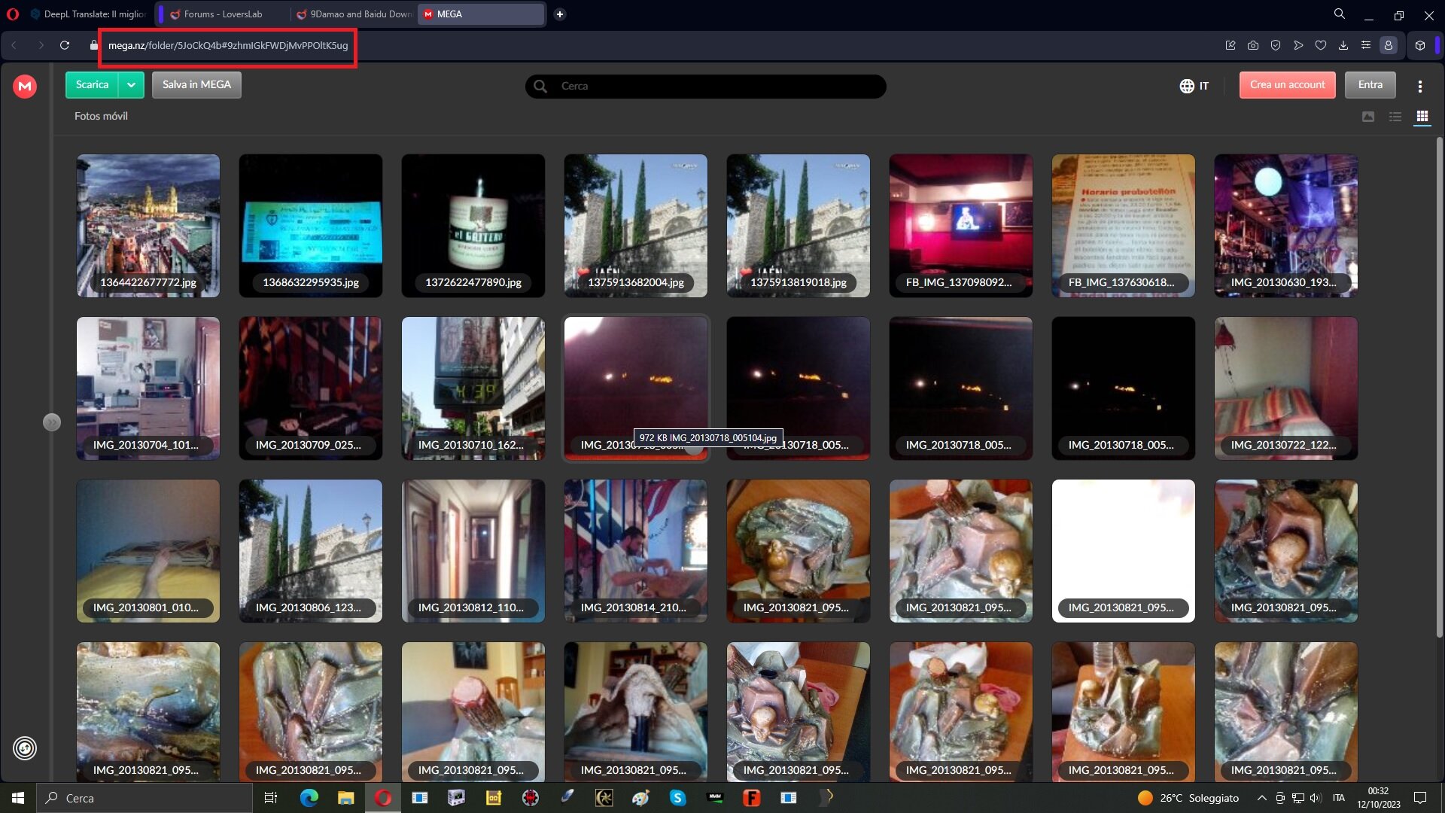The height and width of the screenshot is (813, 1445).
Task: Switch to image gallery view
Action: point(1368,117)
